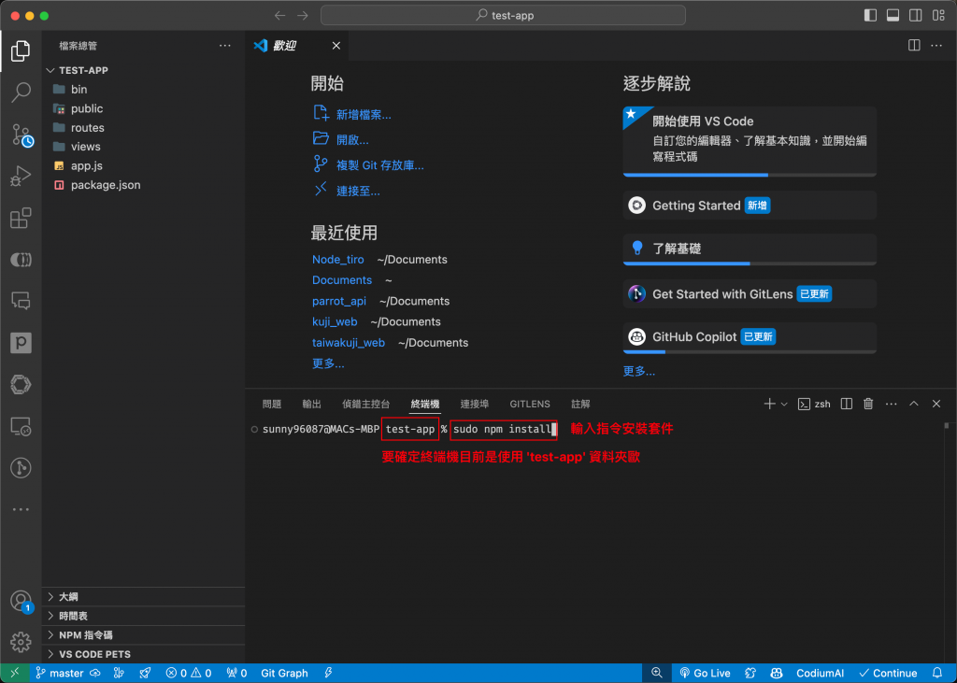This screenshot has width=957, height=683.
Task: Expand the public folder
Action: 143,108
